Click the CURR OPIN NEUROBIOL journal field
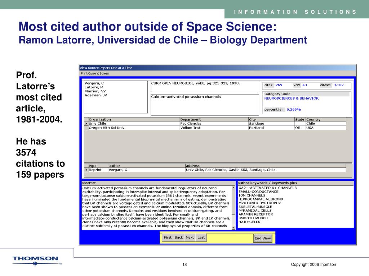The width and height of the screenshot is (369, 276). pos(205,86)
